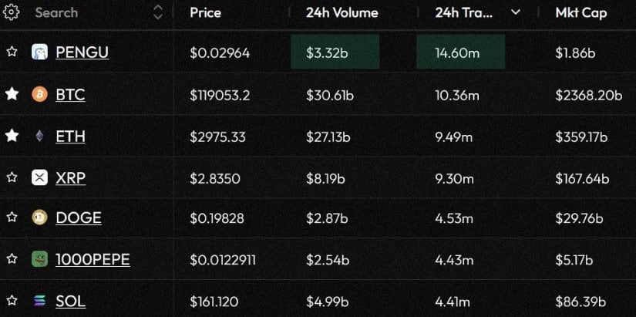
Task: Unfavorite ETH using the filled star
Action: tap(12, 136)
